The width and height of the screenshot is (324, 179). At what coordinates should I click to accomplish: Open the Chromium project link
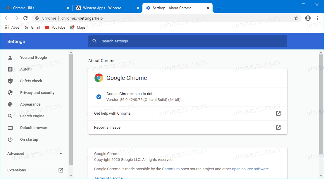(x=171, y=169)
